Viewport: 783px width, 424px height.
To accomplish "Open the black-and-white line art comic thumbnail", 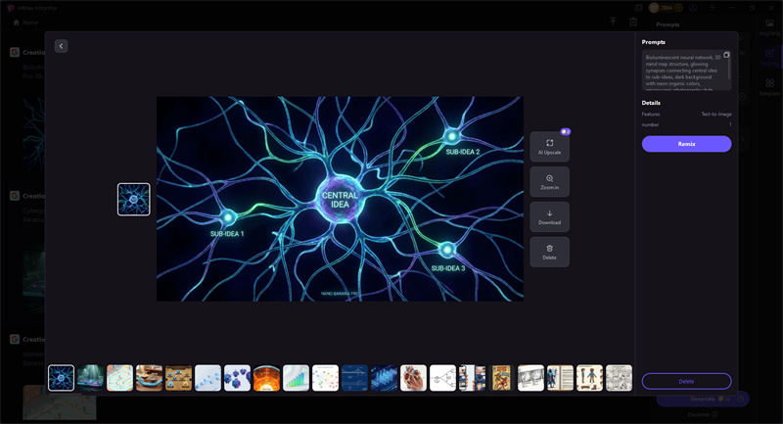I will pos(619,378).
